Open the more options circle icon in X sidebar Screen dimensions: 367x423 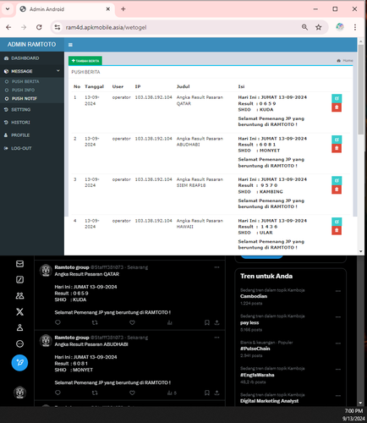tap(19, 343)
